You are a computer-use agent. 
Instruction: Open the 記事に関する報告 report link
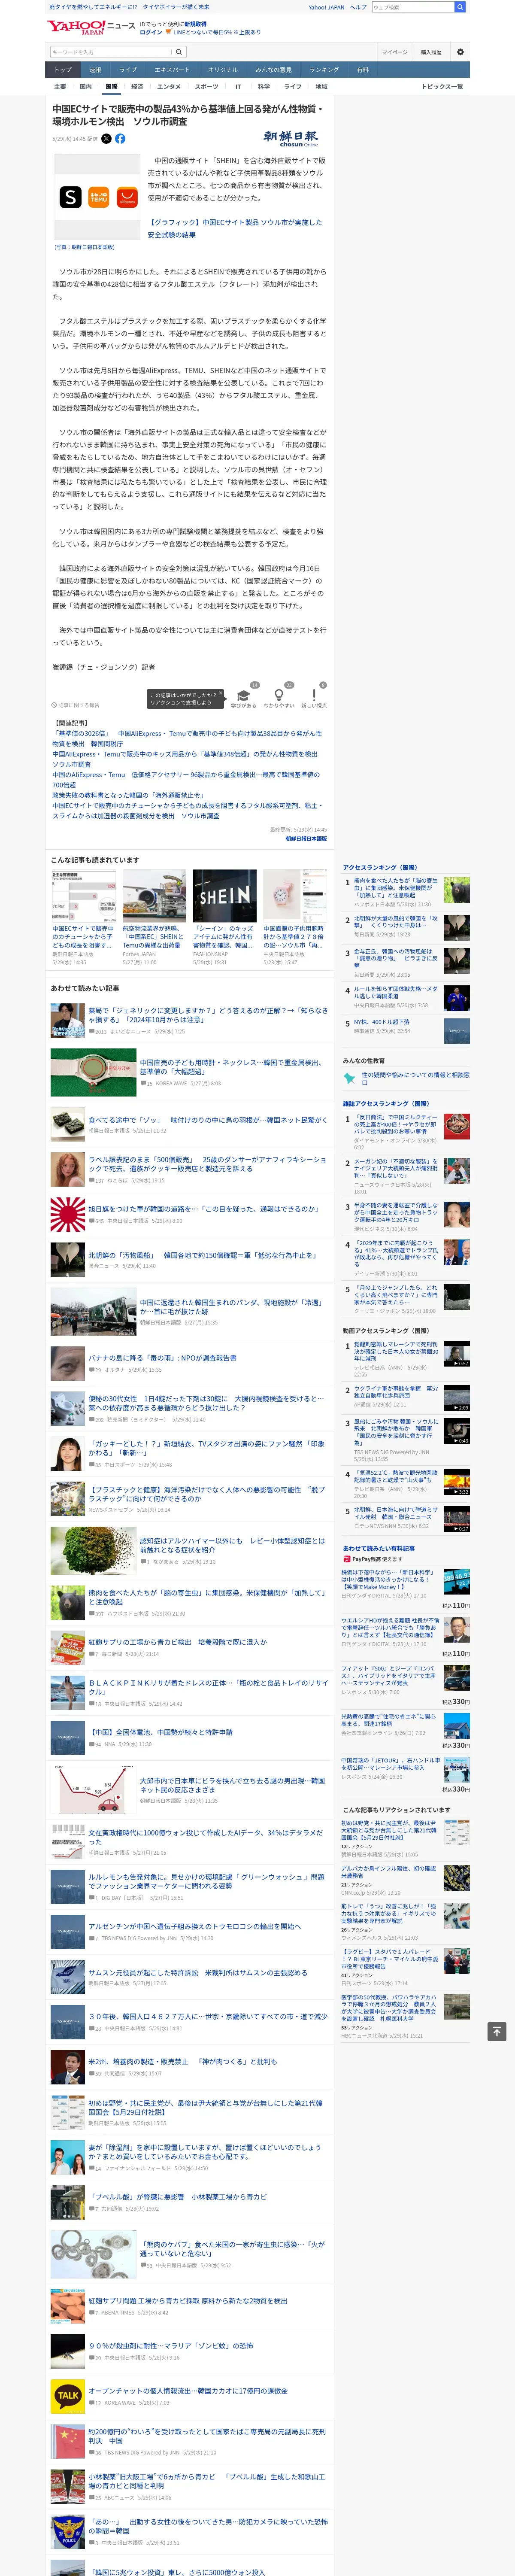tap(76, 705)
